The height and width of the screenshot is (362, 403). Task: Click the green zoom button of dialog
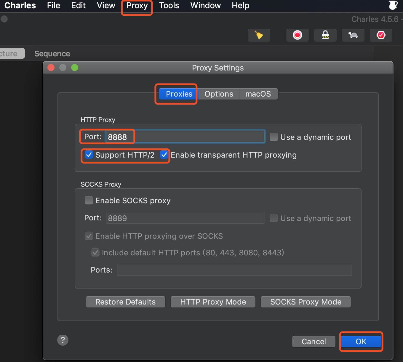[75, 68]
